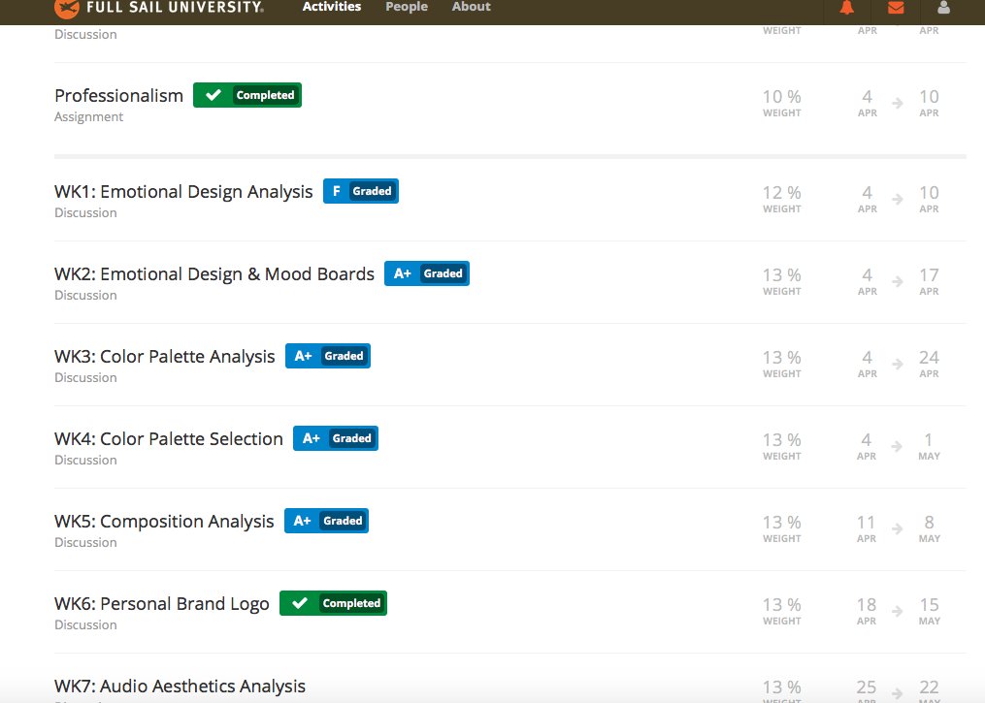Click the Completed badge beside Professionalism
The width and height of the screenshot is (985, 703).
pos(247,95)
